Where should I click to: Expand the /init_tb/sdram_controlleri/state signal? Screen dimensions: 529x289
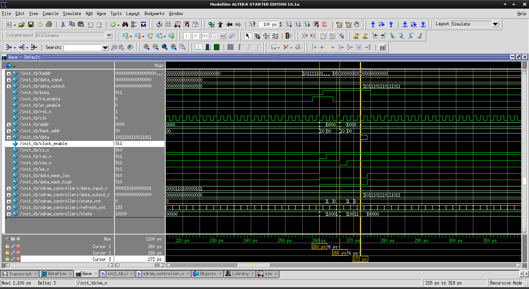9,214
